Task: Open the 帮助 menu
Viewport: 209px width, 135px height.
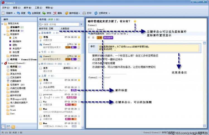Action: click(49, 8)
